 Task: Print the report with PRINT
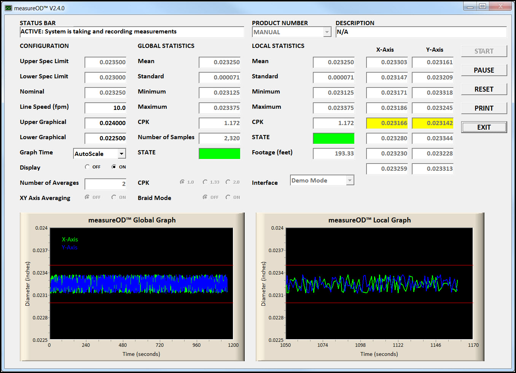coord(484,108)
